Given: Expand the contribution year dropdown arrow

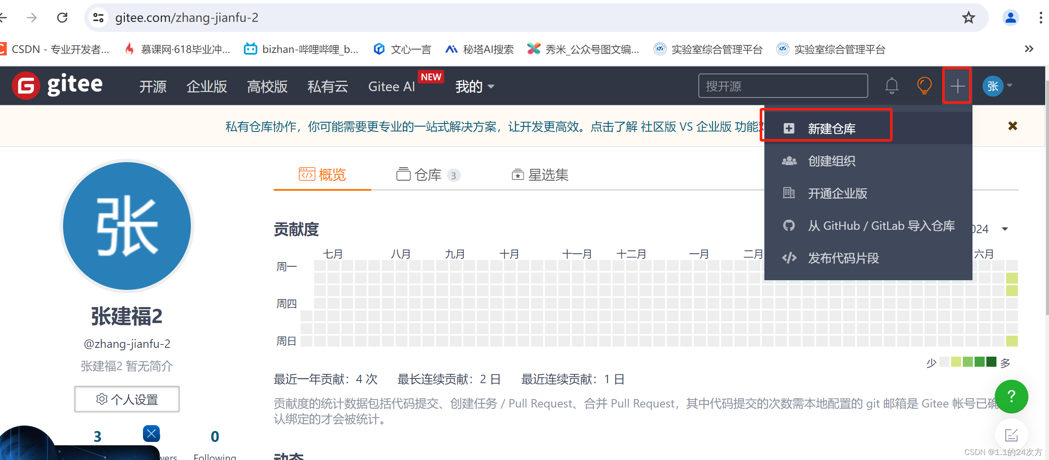Looking at the screenshot, I should [1005, 229].
